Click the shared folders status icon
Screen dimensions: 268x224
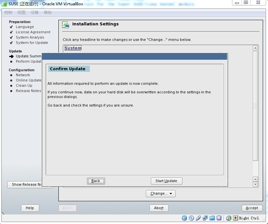click(212, 218)
